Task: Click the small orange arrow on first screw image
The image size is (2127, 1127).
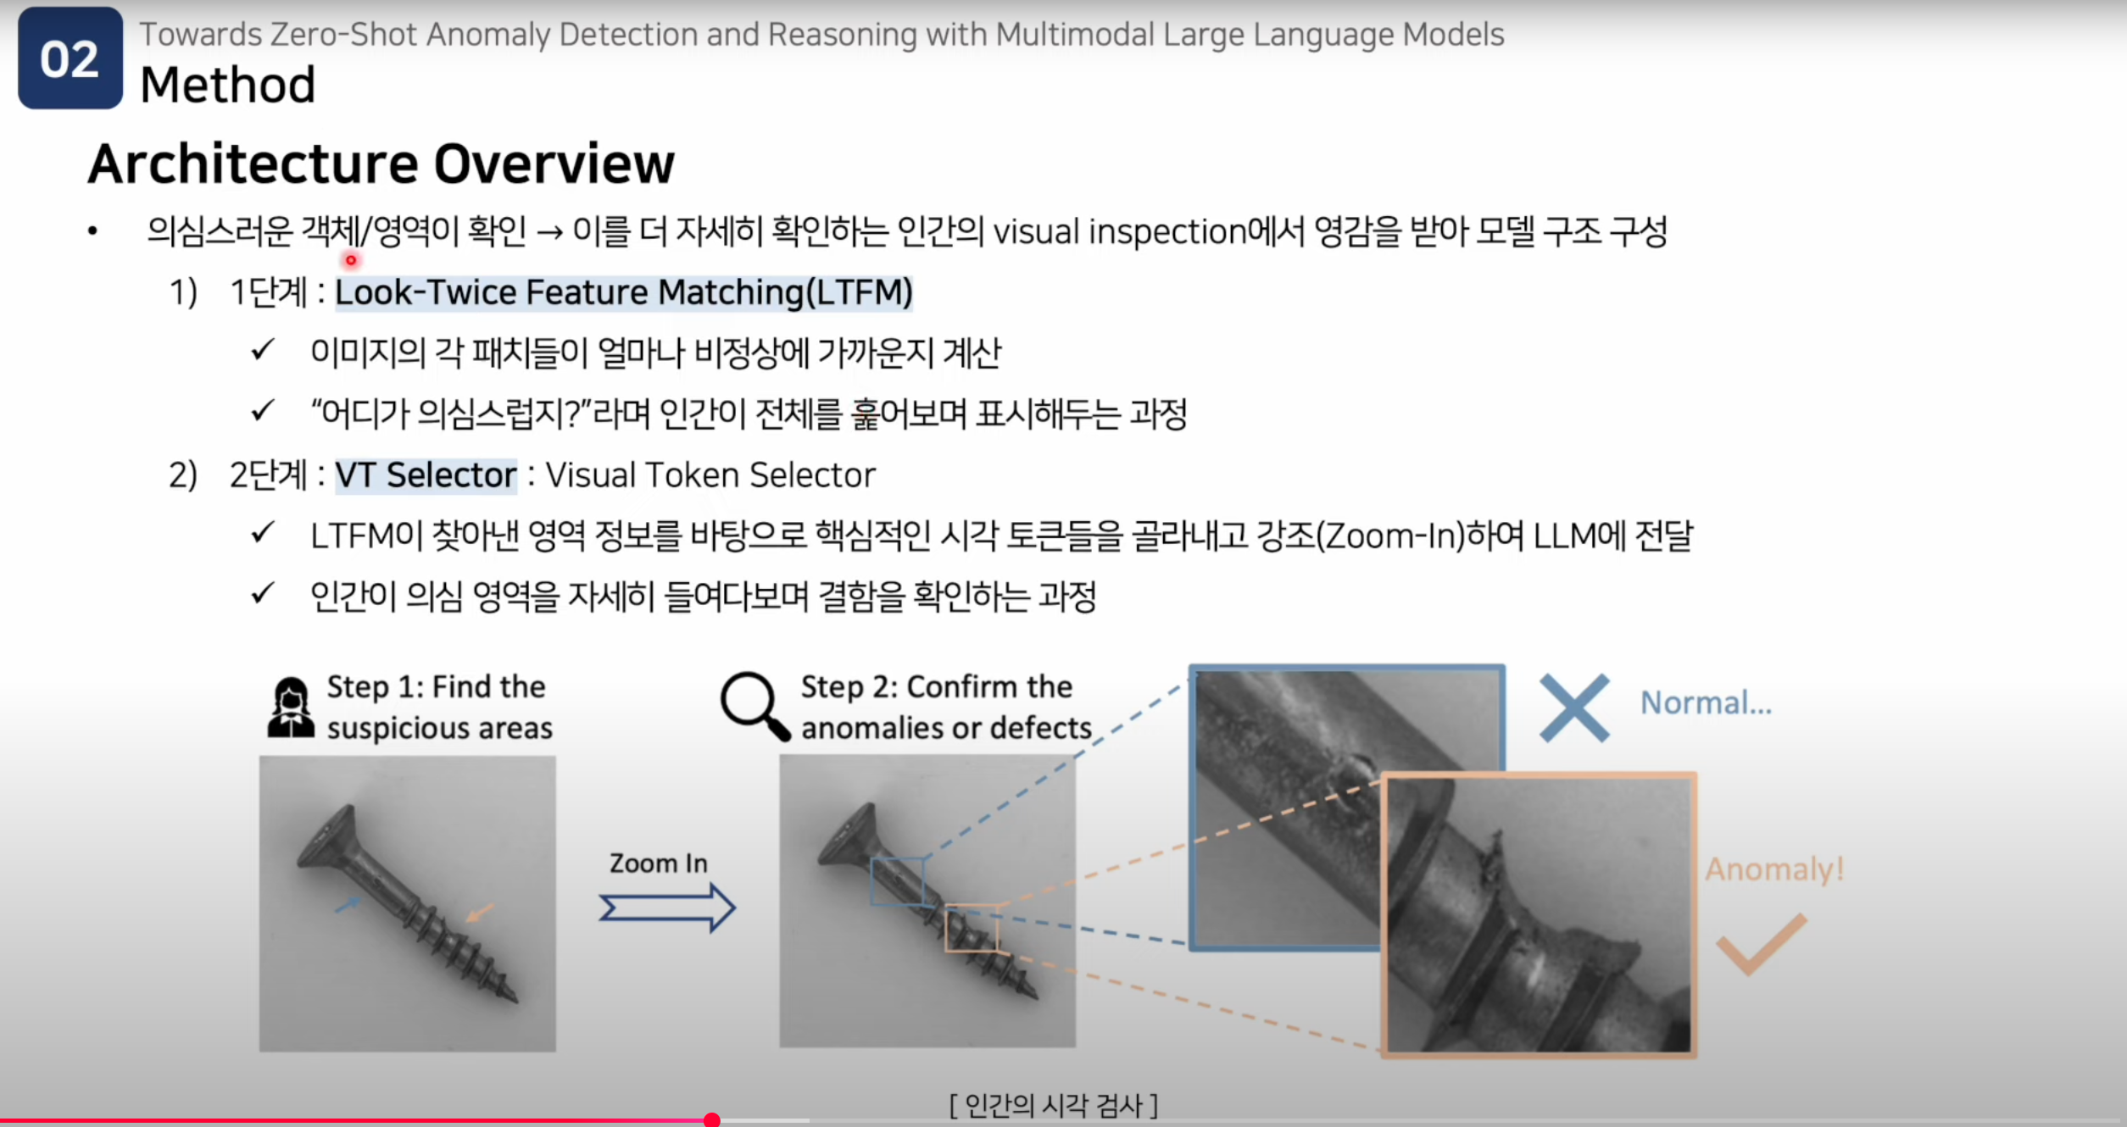Action: point(480,913)
